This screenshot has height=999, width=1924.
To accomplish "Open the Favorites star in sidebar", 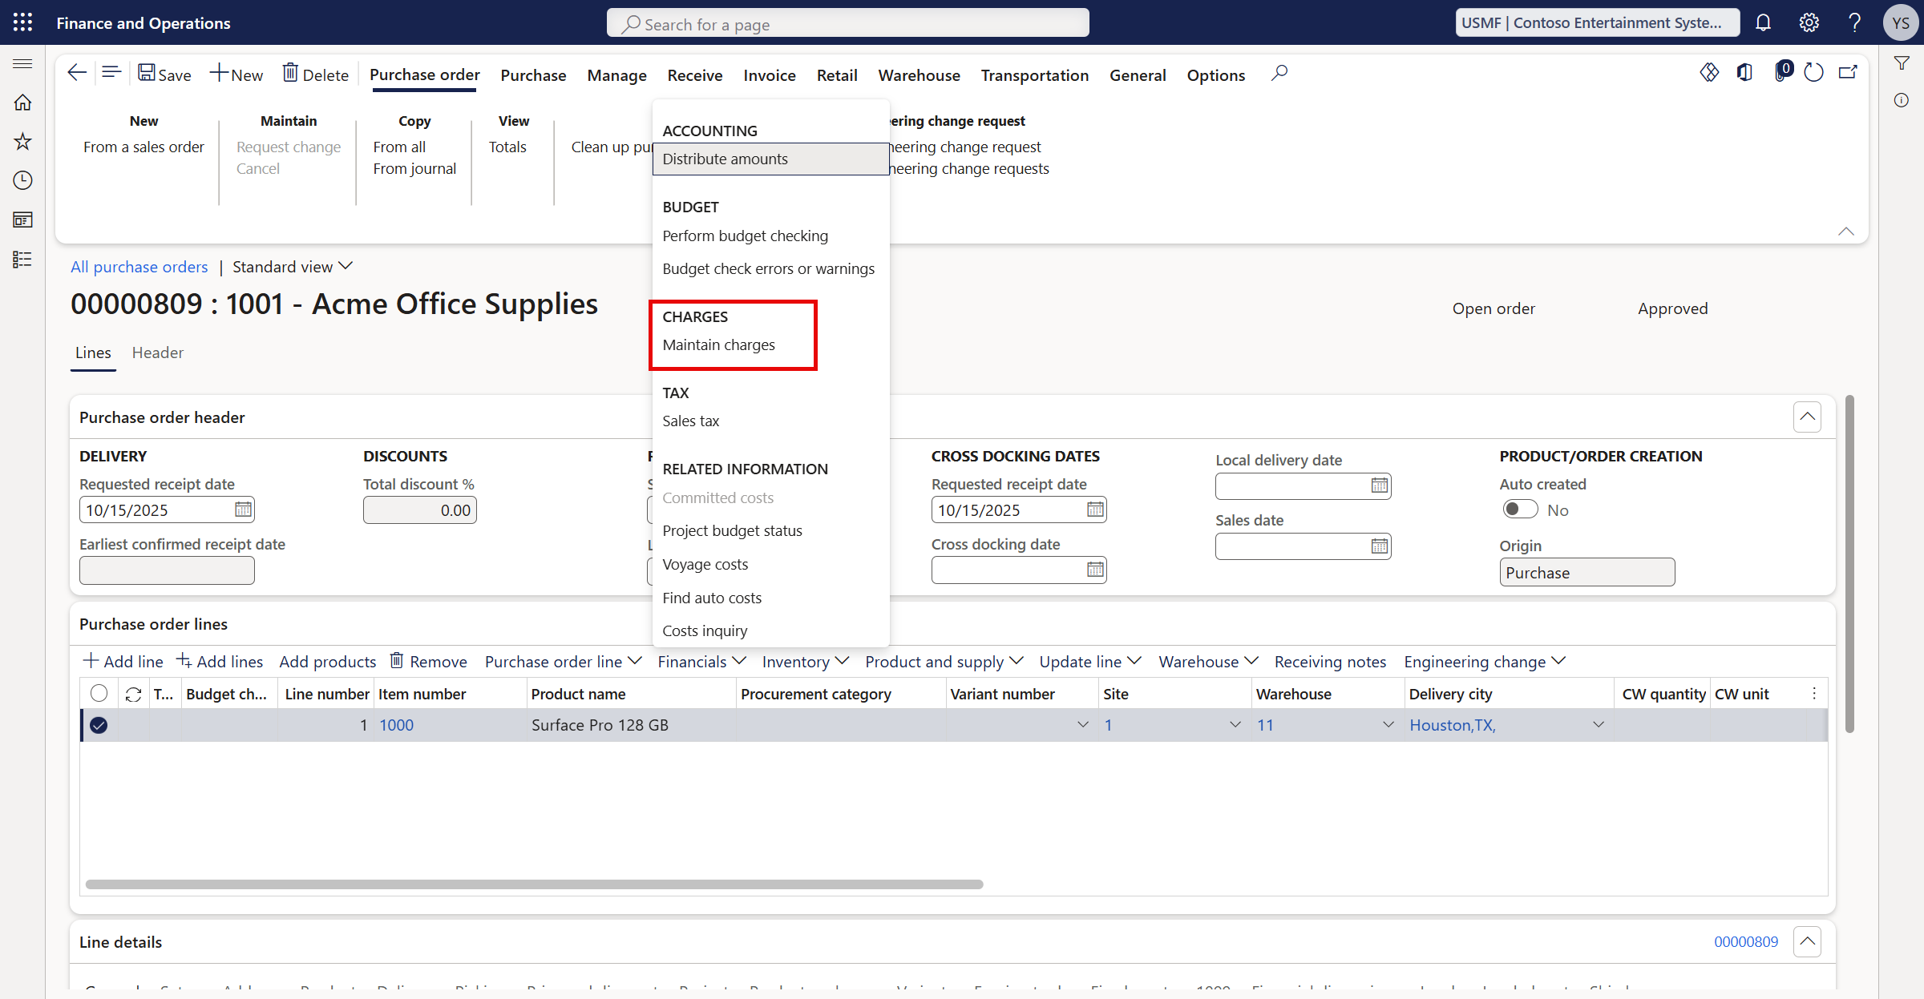I will pos(22,142).
